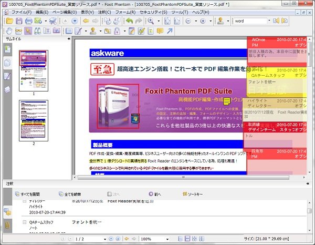Screen dimensions: 315x245
Task: Open the フォーム(R) menu
Action: point(125,12)
